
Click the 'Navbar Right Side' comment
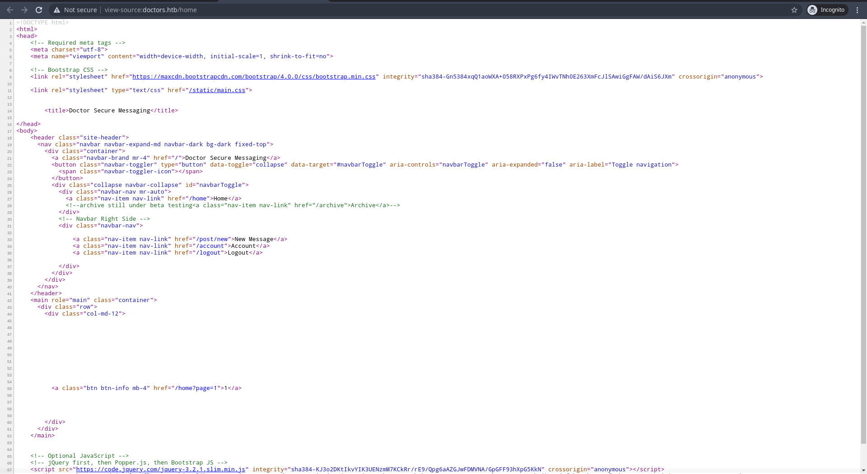click(104, 219)
